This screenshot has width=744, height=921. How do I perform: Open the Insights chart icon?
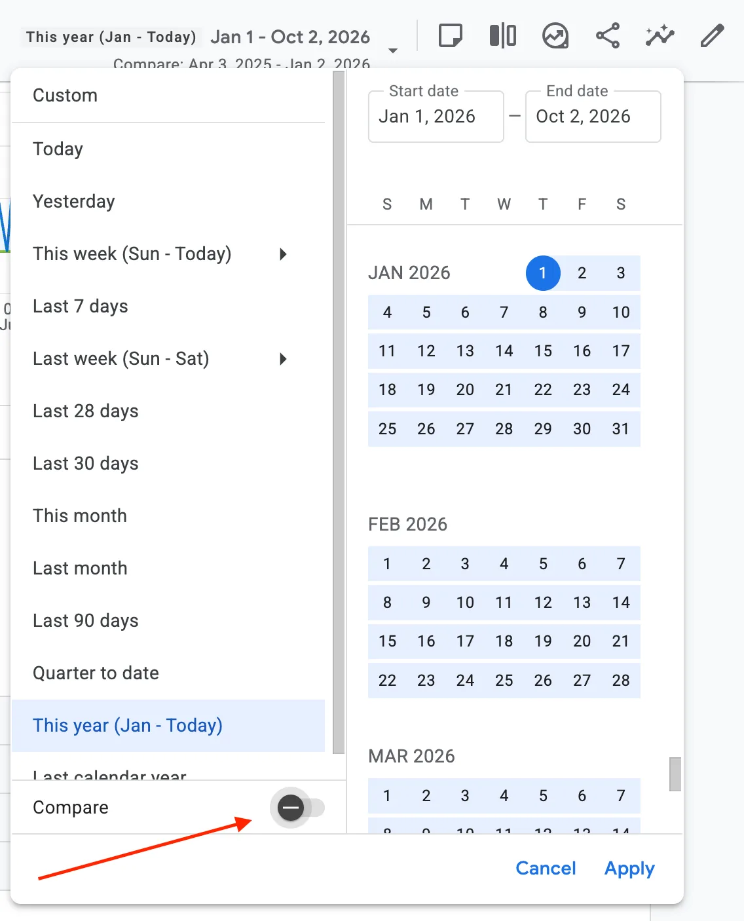tap(555, 35)
